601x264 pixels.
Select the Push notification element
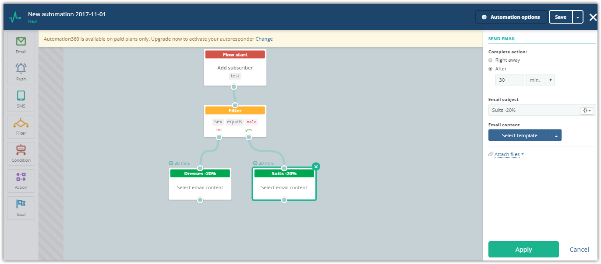21,72
